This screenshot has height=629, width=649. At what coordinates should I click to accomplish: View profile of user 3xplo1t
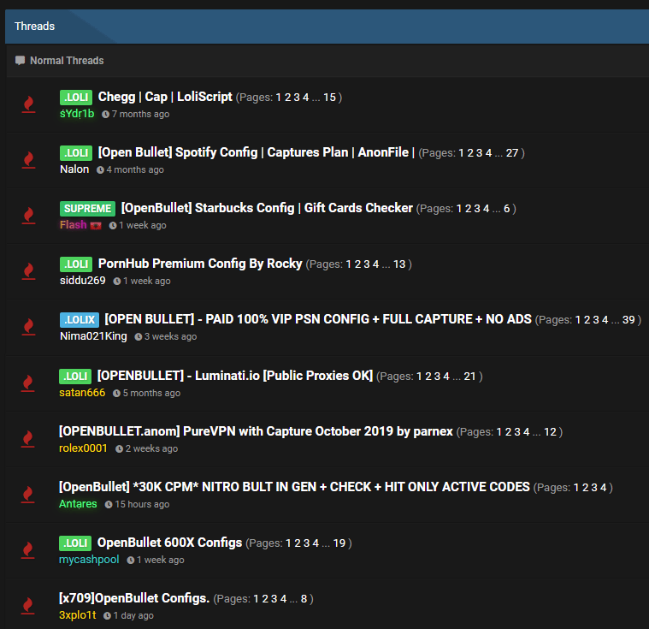(78, 615)
